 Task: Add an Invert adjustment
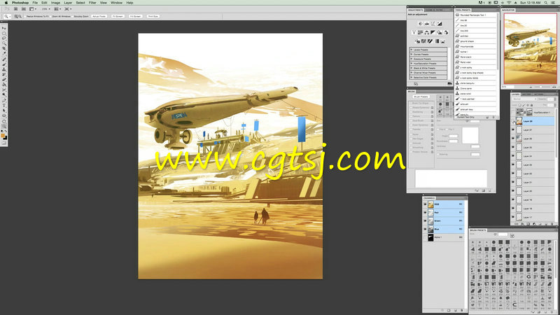pyautogui.click(x=417, y=41)
